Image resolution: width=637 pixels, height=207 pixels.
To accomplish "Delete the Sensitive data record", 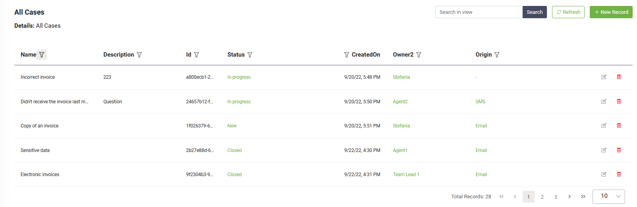I will point(619,150).
